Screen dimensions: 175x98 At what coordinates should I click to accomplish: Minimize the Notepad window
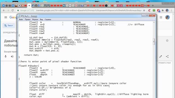(143, 16)
